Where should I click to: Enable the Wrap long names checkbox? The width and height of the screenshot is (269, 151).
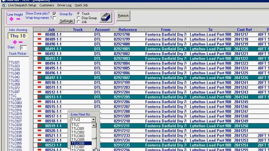(x=55, y=18)
